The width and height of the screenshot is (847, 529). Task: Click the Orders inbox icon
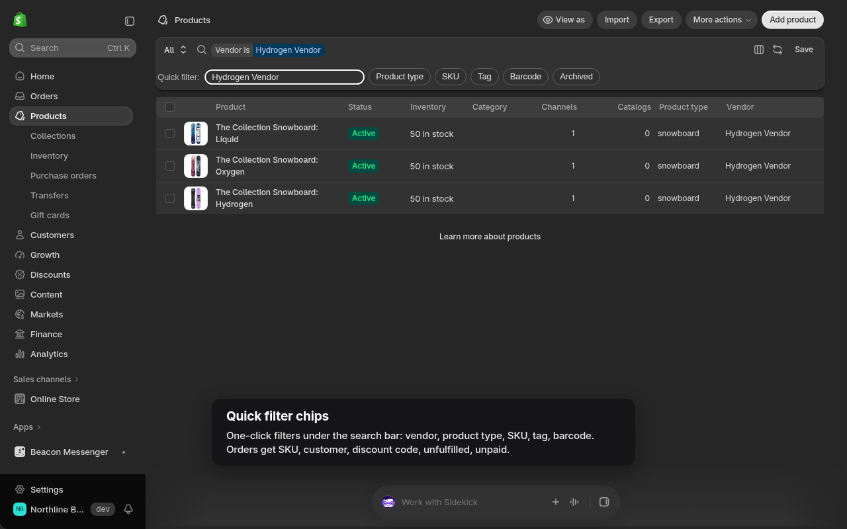pos(20,96)
